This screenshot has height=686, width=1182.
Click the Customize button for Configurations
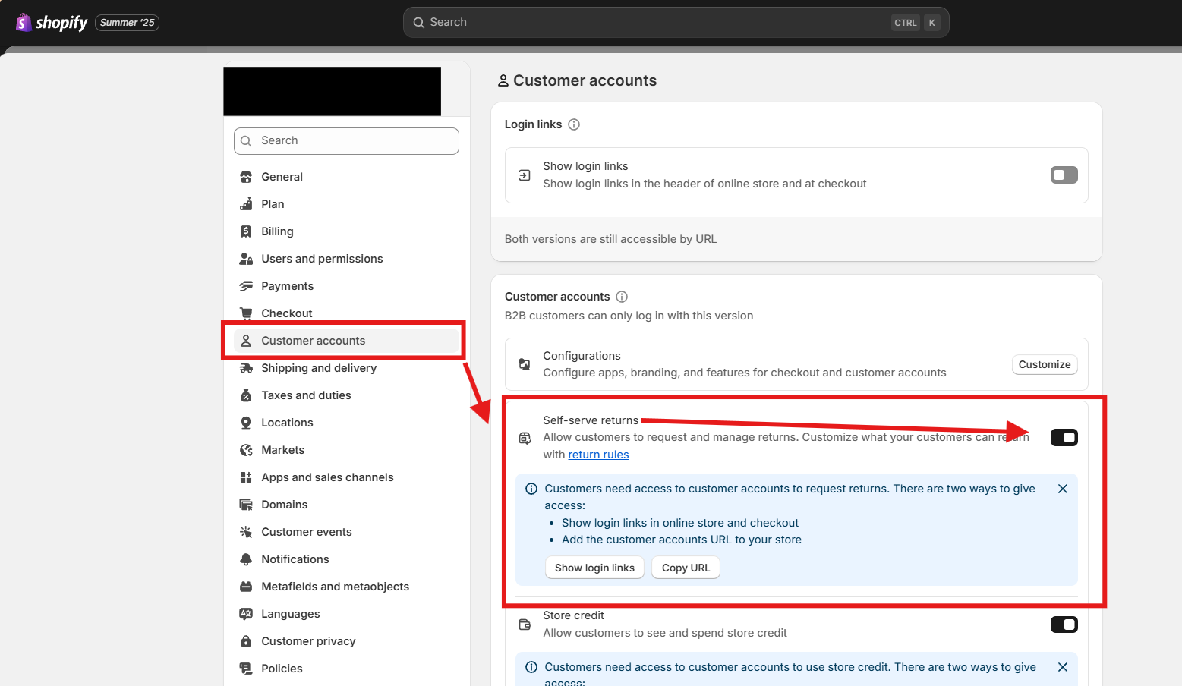click(x=1045, y=364)
